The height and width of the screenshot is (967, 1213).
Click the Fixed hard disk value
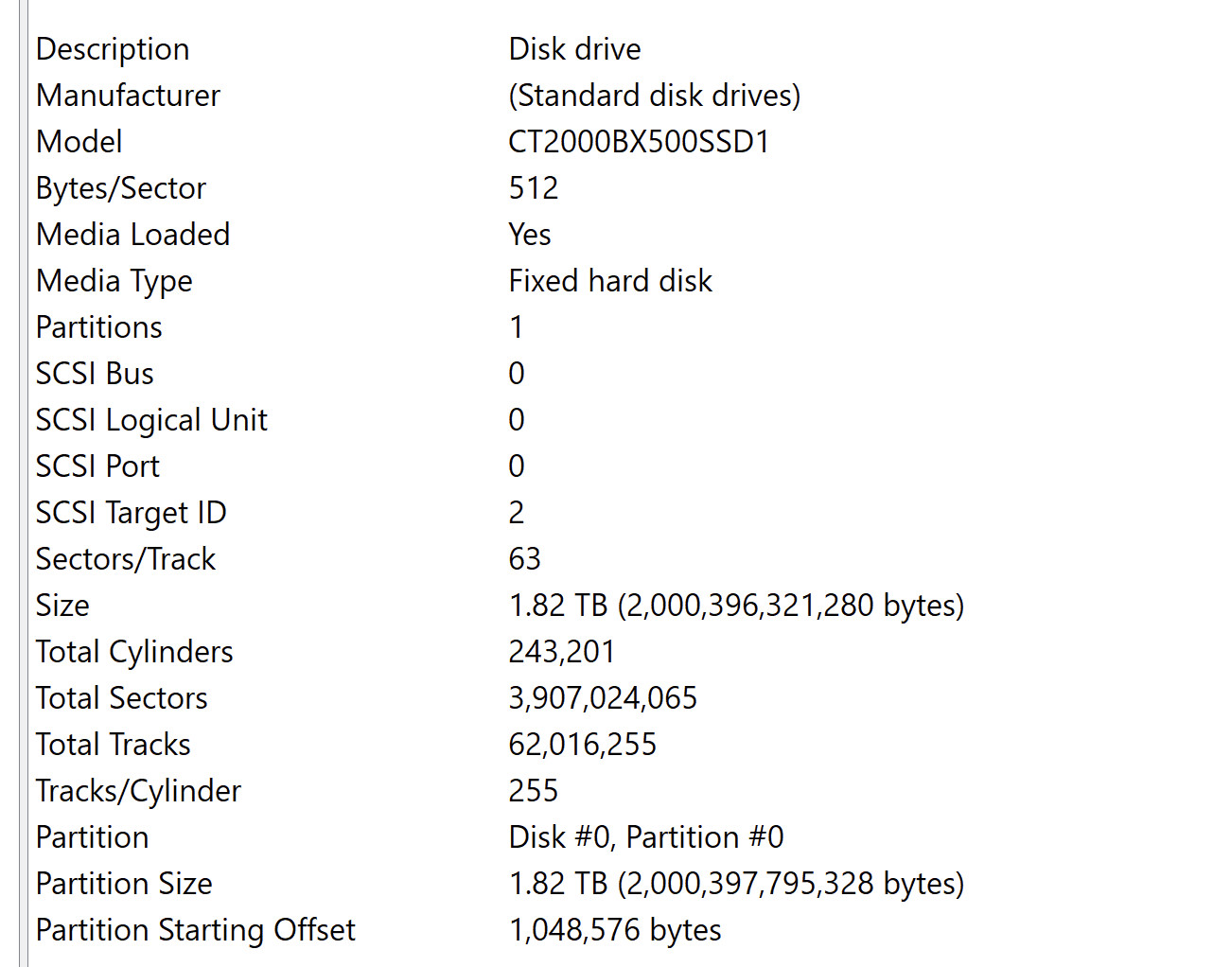click(610, 281)
